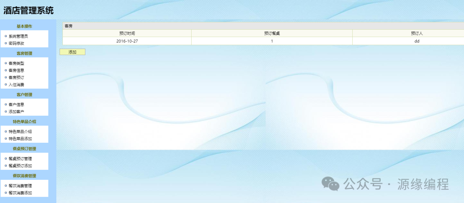
Task: Click the bullet icon beside 客房预订
Action: click(6, 77)
